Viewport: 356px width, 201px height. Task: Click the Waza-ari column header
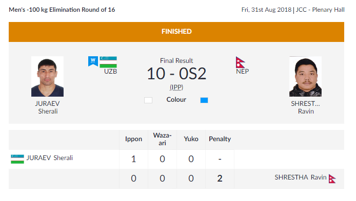[x=162, y=139]
